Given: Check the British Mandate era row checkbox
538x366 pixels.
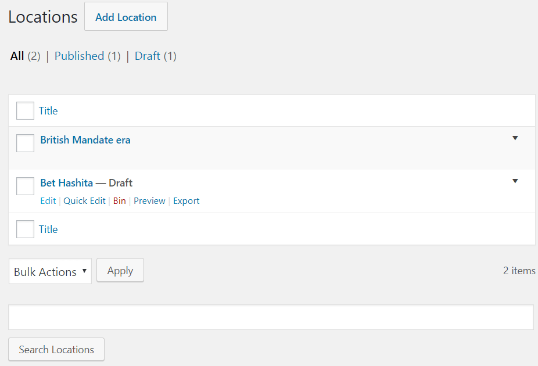Looking at the screenshot, I should (x=25, y=142).
